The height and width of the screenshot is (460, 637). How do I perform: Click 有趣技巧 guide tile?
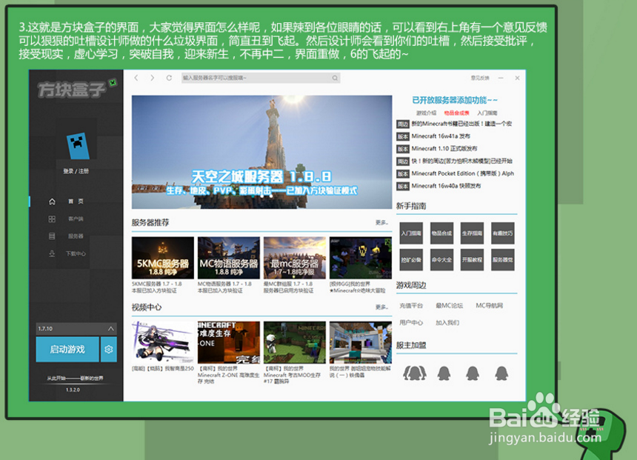click(x=502, y=233)
